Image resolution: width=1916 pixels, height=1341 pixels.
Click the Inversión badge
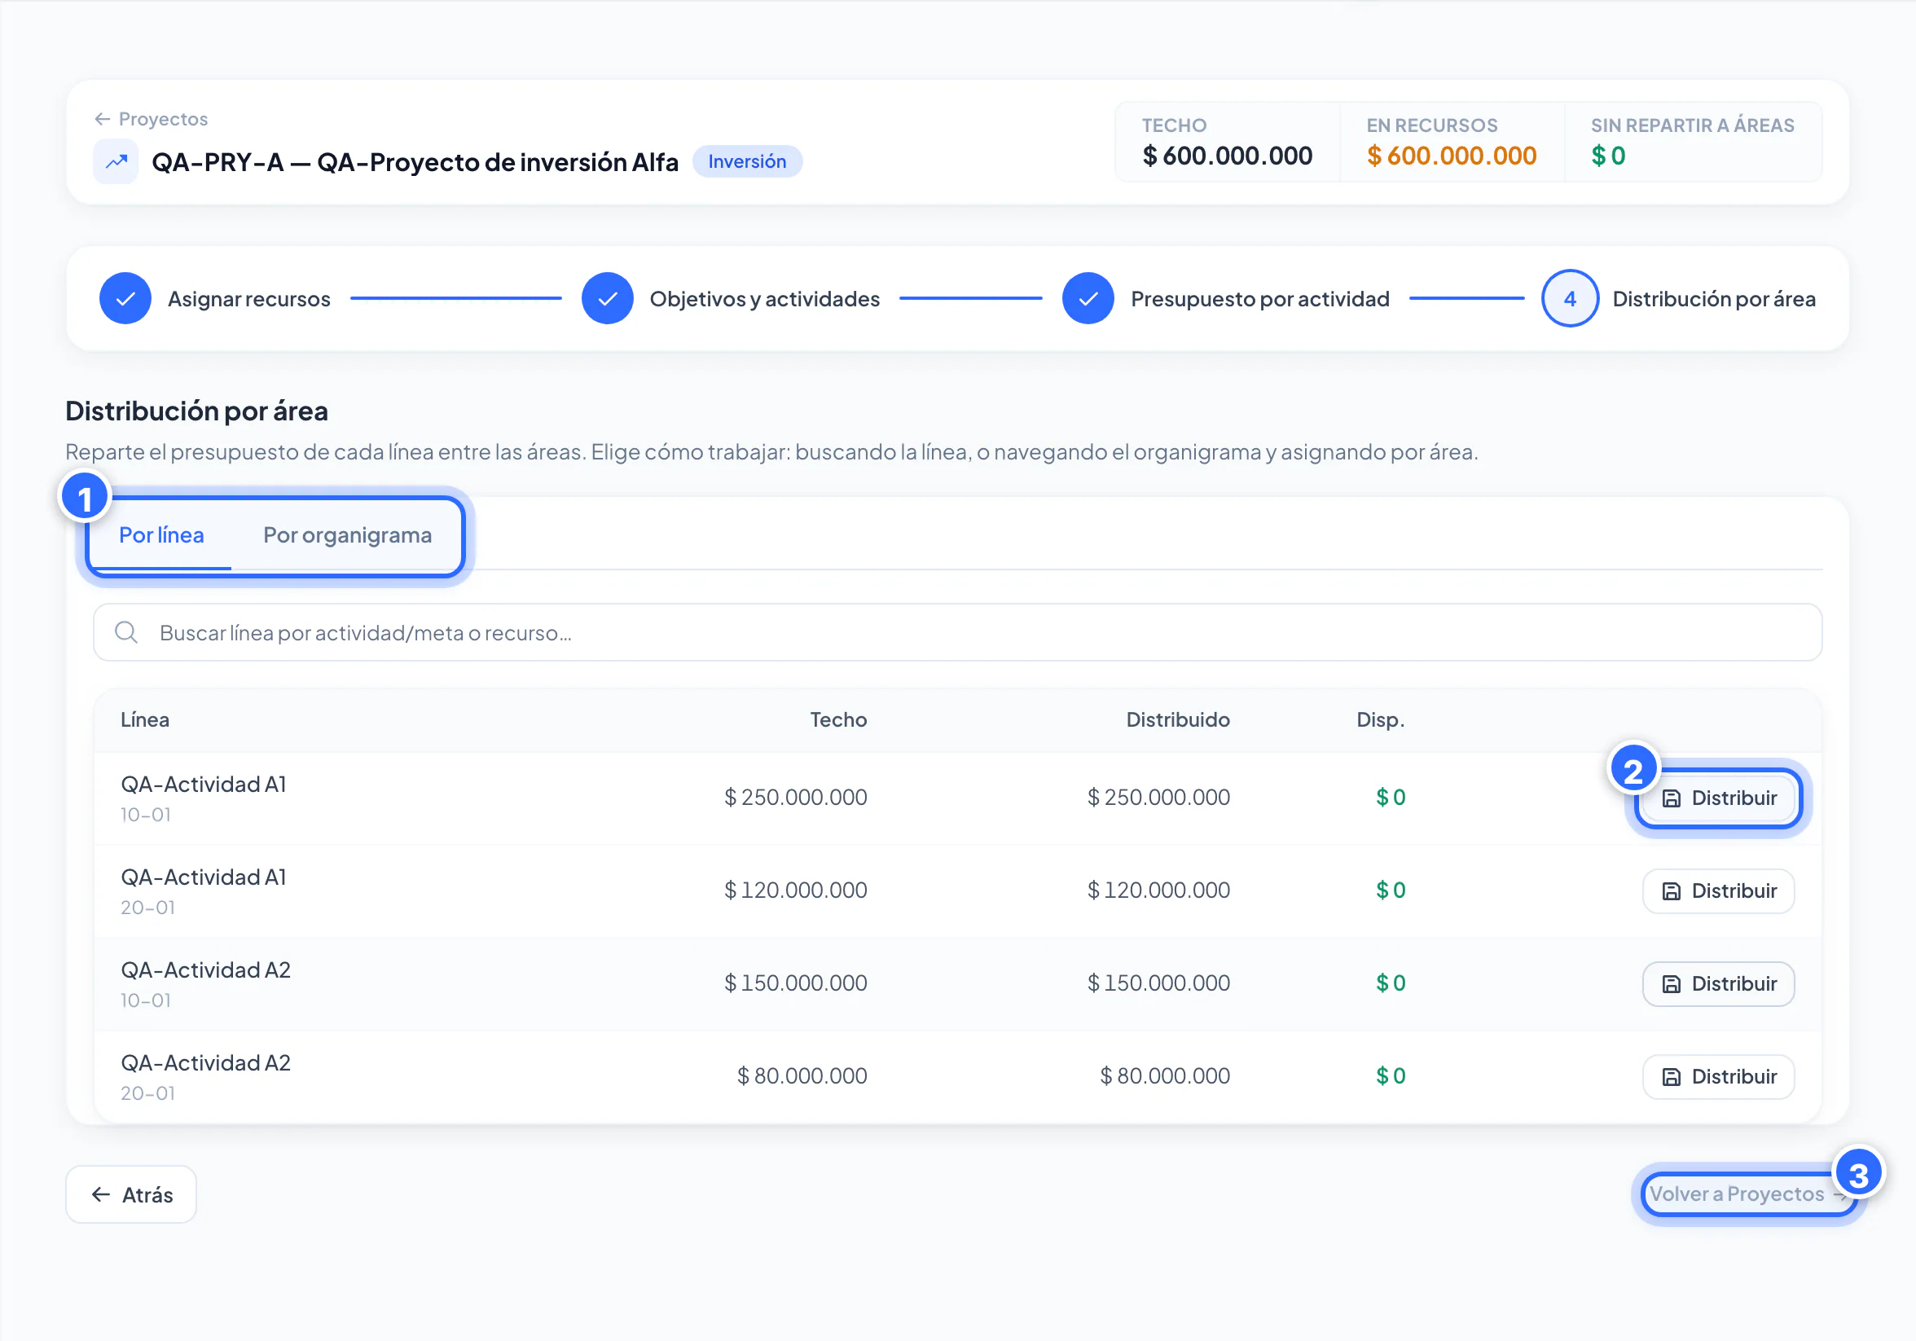pyautogui.click(x=747, y=162)
